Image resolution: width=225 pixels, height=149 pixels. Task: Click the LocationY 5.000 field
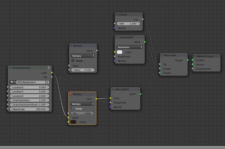(30, 91)
